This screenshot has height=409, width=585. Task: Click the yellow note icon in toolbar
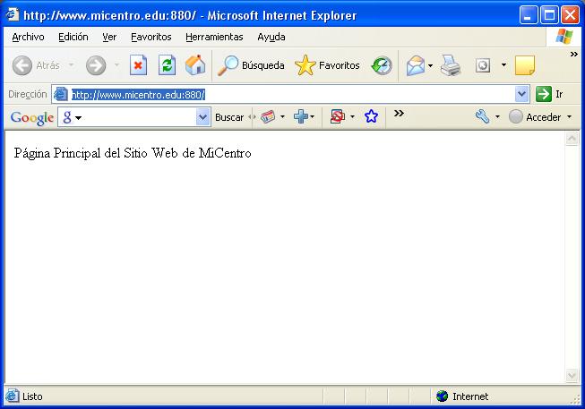525,65
